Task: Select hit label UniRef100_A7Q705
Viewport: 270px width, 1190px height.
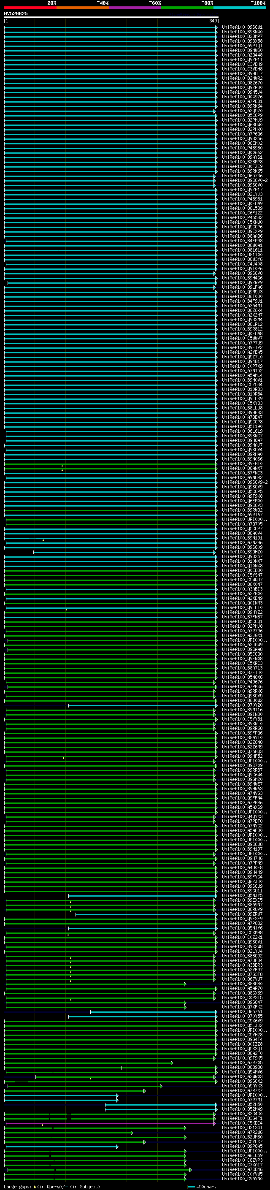Action: pos(242,524)
